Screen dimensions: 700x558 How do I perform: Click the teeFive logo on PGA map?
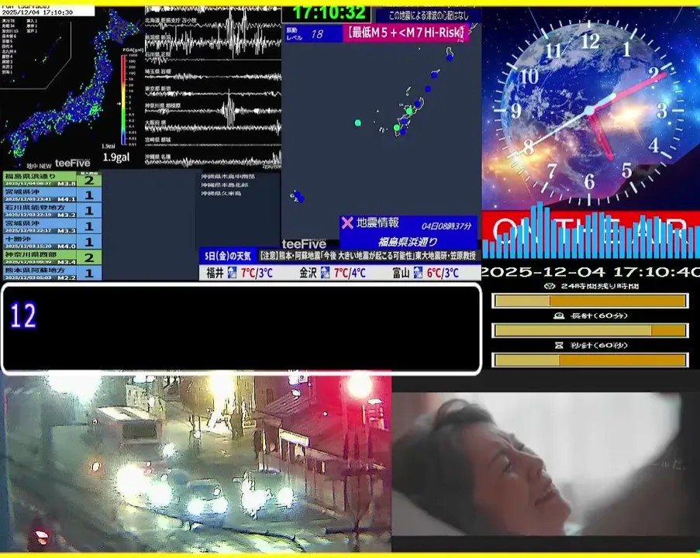pos(72,164)
